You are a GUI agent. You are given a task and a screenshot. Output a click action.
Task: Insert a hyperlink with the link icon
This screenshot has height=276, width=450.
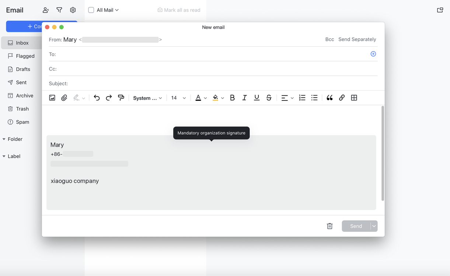342,98
